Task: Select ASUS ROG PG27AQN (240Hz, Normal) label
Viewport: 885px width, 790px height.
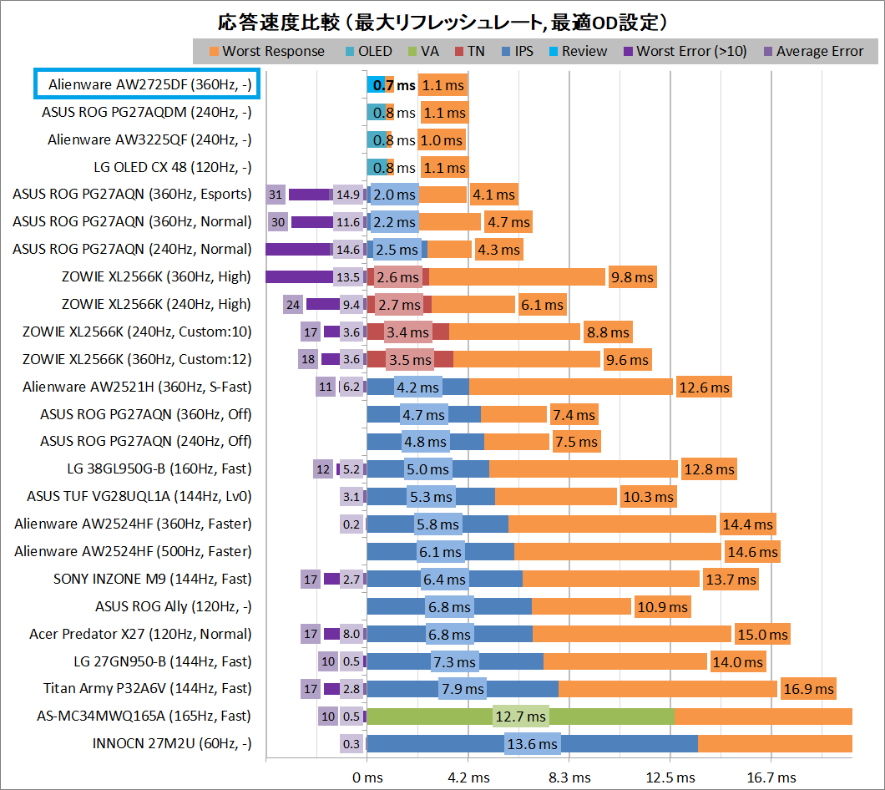Action: [x=132, y=249]
